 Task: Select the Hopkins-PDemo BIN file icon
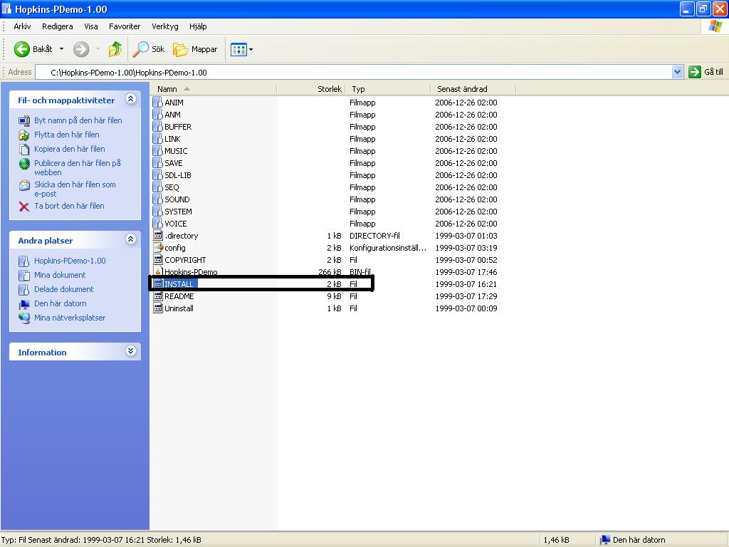point(158,271)
